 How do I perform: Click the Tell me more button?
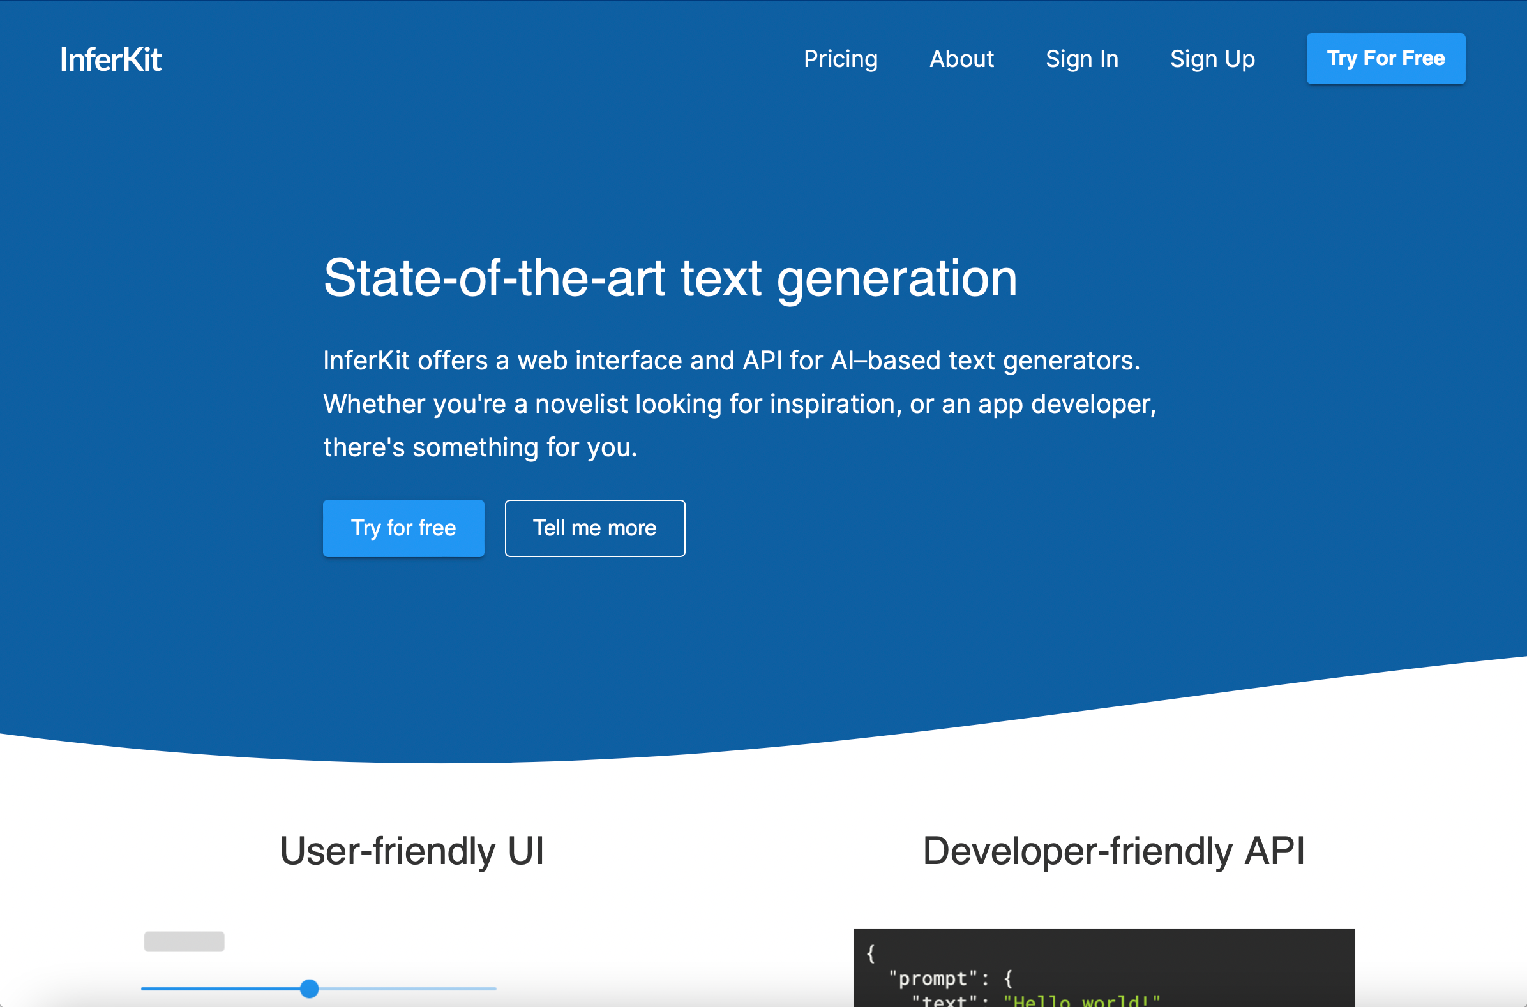click(x=595, y=528)
